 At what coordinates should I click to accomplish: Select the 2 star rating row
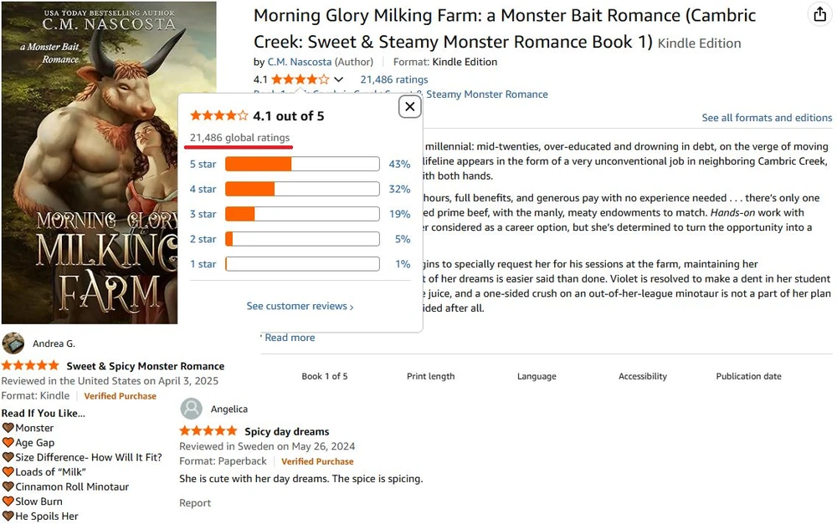(x=203, y=239)
